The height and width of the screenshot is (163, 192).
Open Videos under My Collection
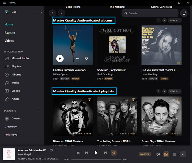(12, 91)
